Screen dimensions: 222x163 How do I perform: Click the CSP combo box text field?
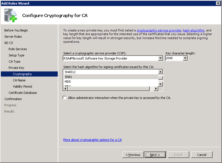pyautogui.click(x=111, y=58)
